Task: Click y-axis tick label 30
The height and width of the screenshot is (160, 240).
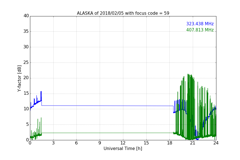Action: (x=26, y=47)
